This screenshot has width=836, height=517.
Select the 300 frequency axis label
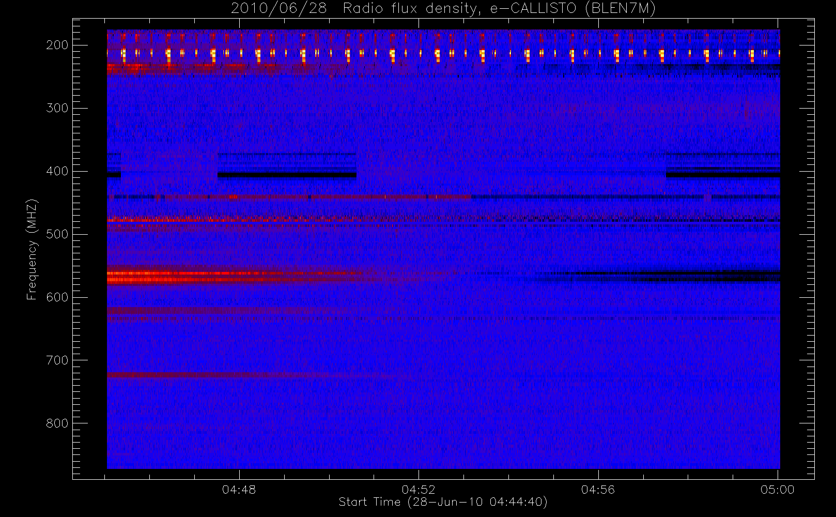point(57,109)
